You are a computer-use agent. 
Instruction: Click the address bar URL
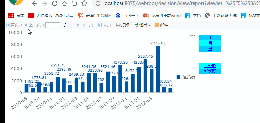coord(182,3)
